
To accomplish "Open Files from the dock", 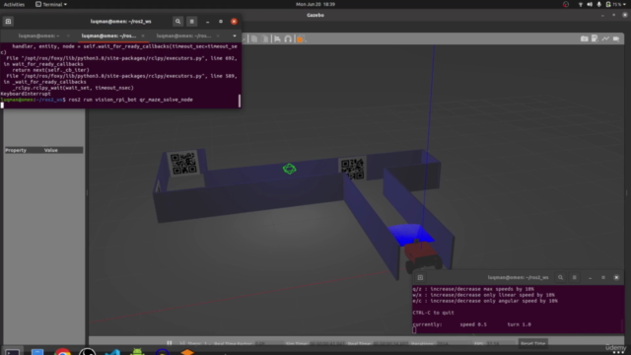I will [x=37, y=352].
